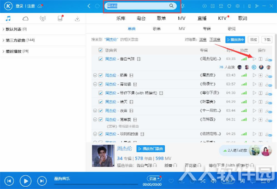The height and width of the screenshot is (189, 277).
Task: Open the comments bubble icon in the player bar
Action: 253,181
